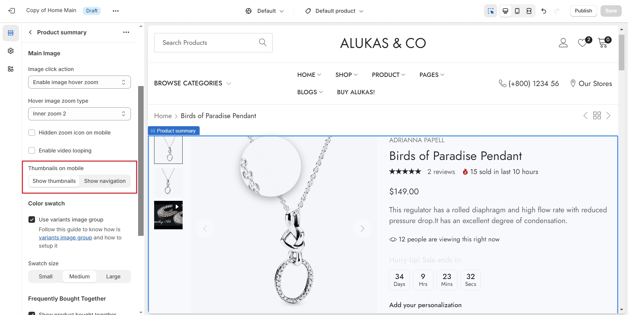Toggle the inspector selection icon
Viewport: 628px width, 315px height.
tap(491, 11)
